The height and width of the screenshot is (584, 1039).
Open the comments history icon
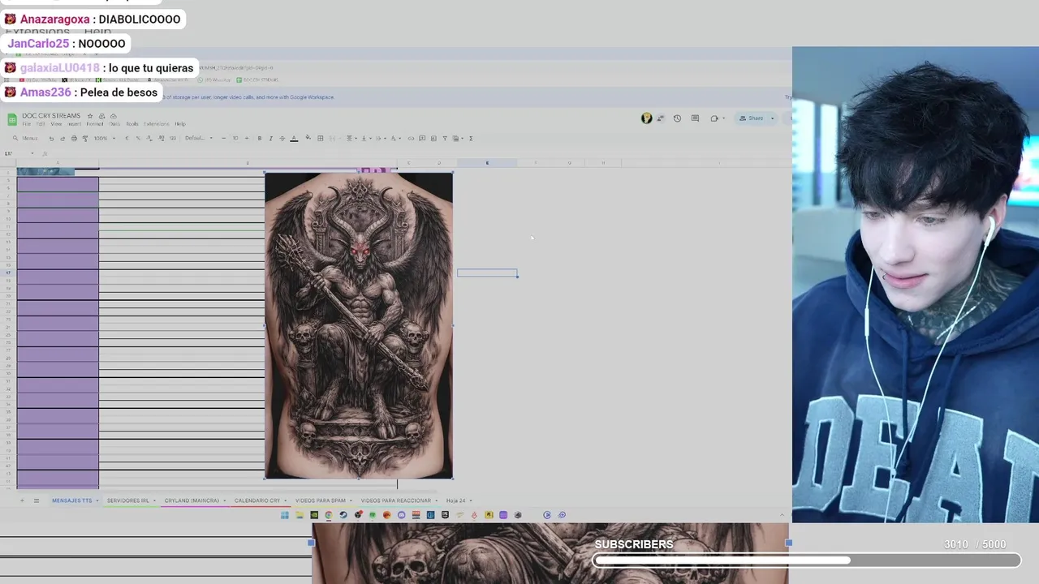click(695, 118)
